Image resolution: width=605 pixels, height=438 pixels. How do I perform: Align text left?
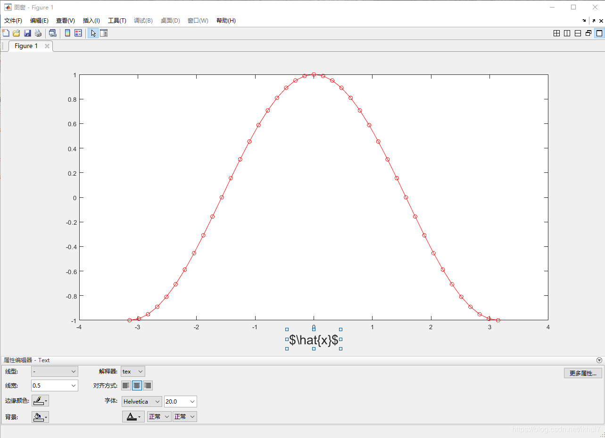pos(126,386)
